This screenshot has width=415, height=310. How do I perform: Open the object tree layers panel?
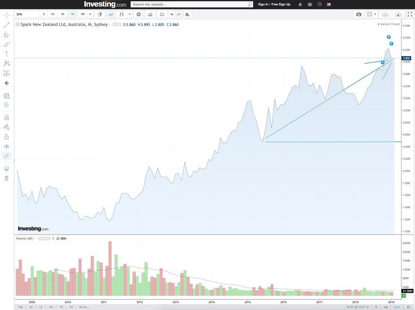pos(7,169)
